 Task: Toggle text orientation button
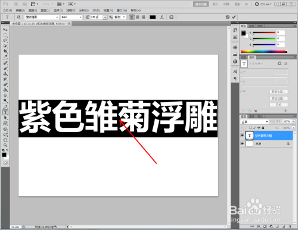tap(18, 17)
